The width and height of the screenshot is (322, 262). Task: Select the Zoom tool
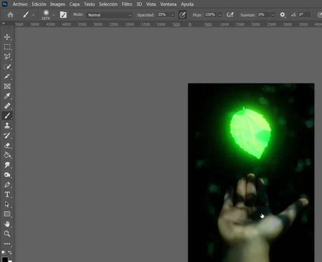click(x=7, y=233)
